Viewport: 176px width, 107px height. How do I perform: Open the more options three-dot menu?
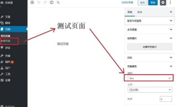[170, 2]
